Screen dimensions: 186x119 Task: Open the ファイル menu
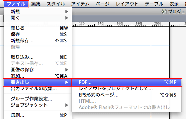pyautogui.click(x=16, y=4)
